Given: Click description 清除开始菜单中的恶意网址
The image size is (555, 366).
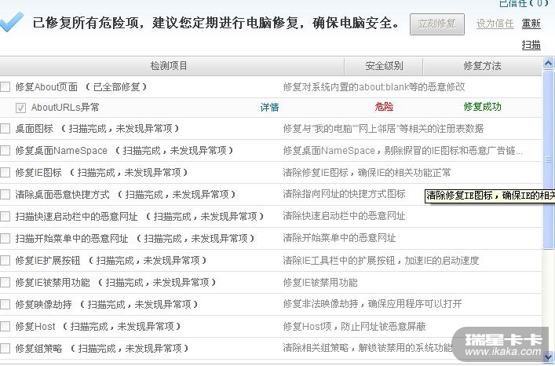Looking at the screenshot, I should pyautogui.click(x=339, y=238).
